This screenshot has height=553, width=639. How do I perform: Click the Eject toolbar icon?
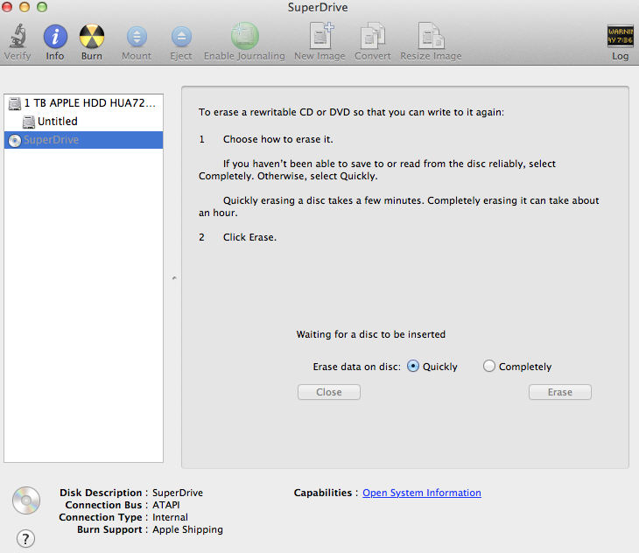click(x=181, y=37)
